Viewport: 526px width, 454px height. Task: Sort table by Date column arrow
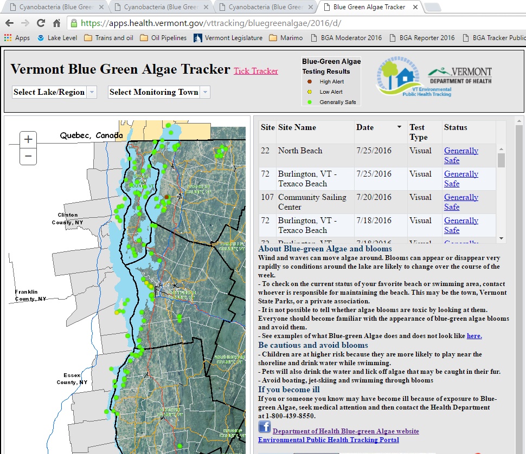(400, 127)
